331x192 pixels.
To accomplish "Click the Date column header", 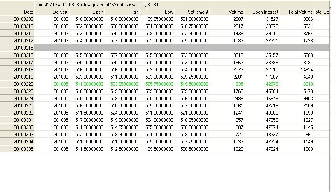I will pyautogui.click(x=17, y=12).
